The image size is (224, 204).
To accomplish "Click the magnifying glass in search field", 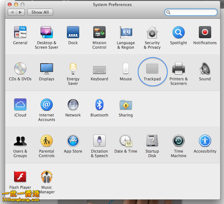I will point(168,12).
